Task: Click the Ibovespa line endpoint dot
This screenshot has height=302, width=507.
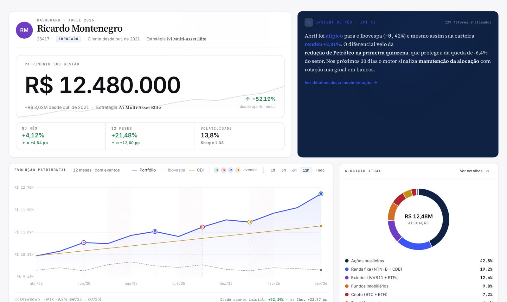Action: (x=321, y=270)
